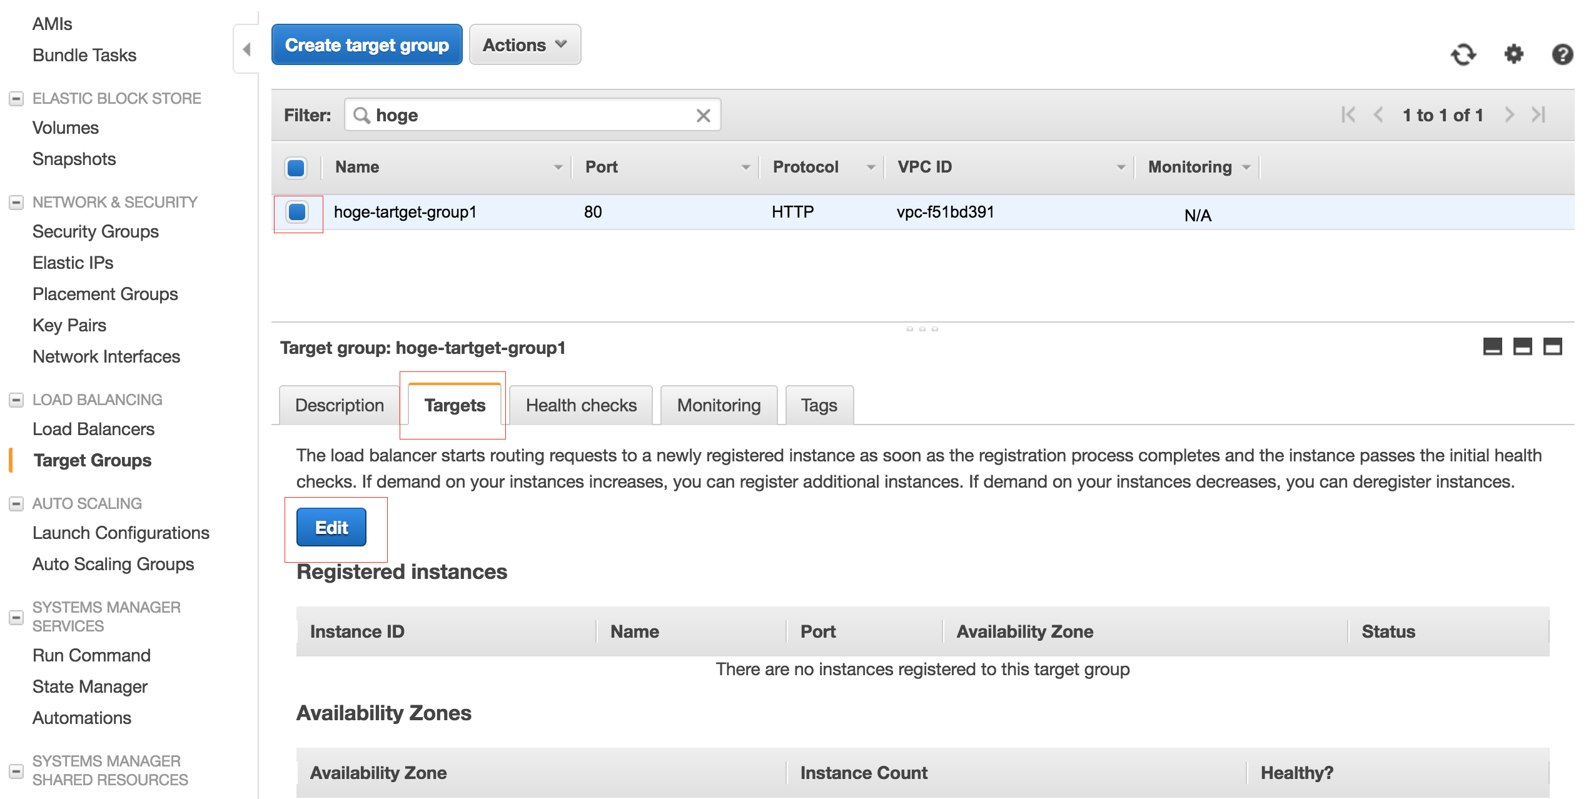Open Bundle Tasks in the sidebar
This screenshot has width=1591, height=799.
(84, 55)
